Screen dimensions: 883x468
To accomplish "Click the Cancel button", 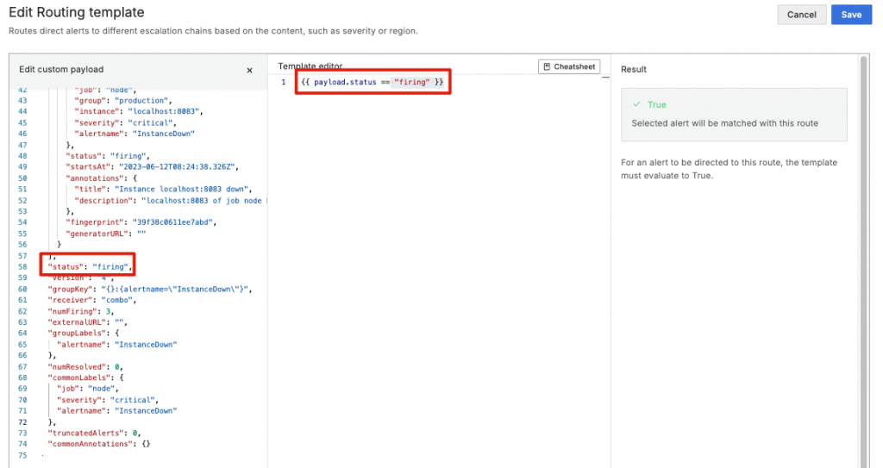I will coord(801,15).
